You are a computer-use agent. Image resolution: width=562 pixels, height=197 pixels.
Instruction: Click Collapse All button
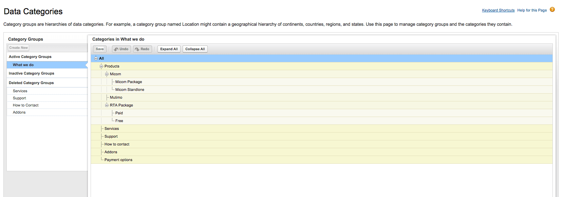point(195,49)
